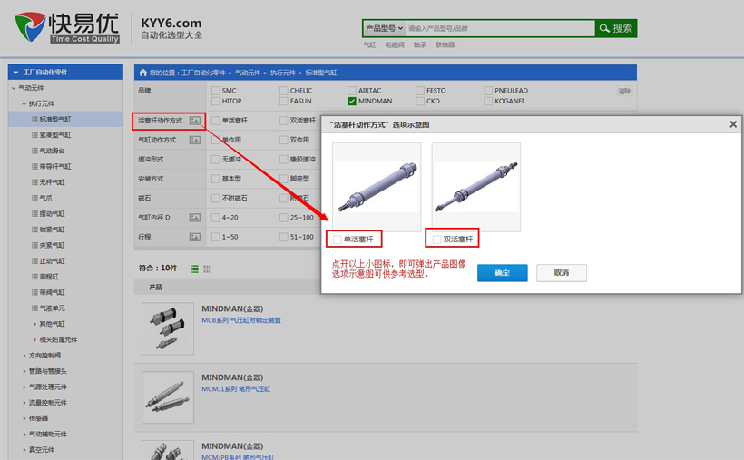744x460 pixels.
Task: Expand the 气源处理元件 tree node
Action: pos(24,387)
